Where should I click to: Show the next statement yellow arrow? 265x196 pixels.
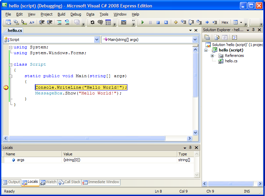176,22
